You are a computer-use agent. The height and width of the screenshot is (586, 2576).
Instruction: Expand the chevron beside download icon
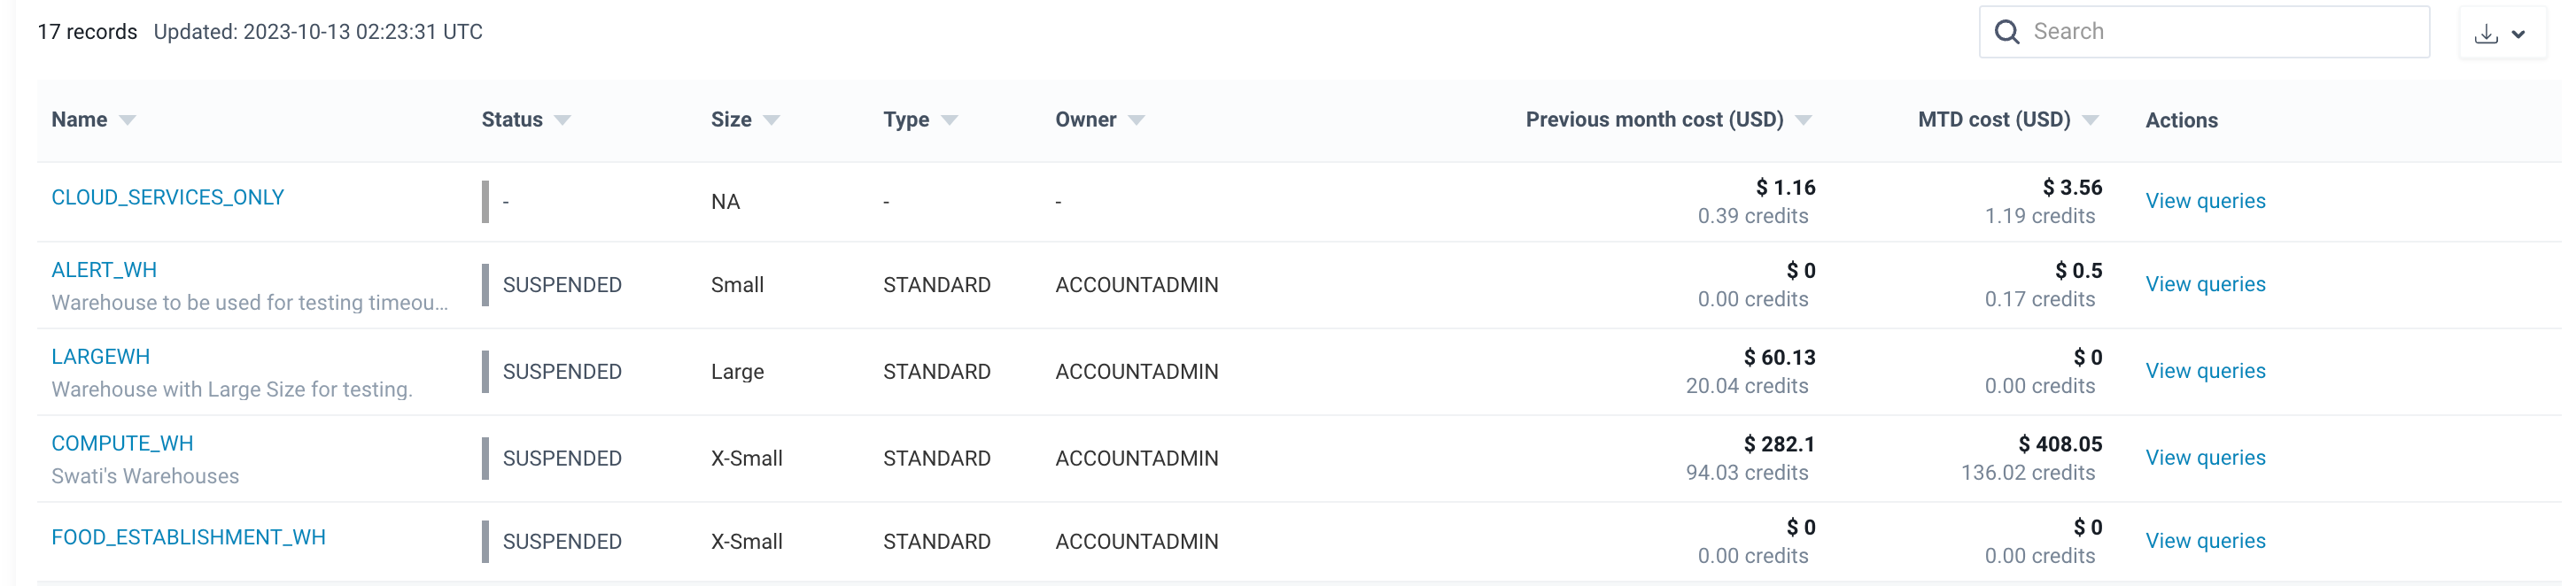click(x=2519, y=34)
